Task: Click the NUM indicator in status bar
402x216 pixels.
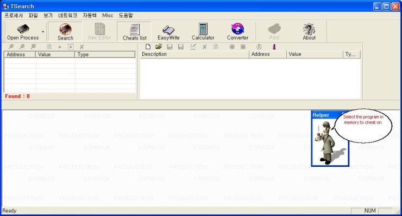Action: pyautogui.click(x=370, y=211)
